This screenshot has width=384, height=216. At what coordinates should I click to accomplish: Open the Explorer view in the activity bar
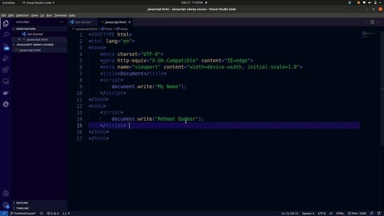pos(5,23)
